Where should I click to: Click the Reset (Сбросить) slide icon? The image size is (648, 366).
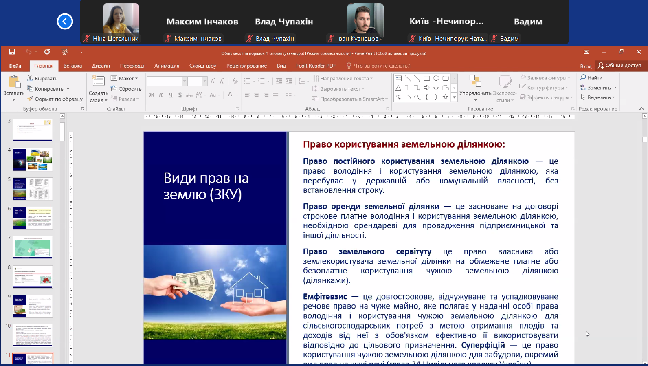point(114,89)
